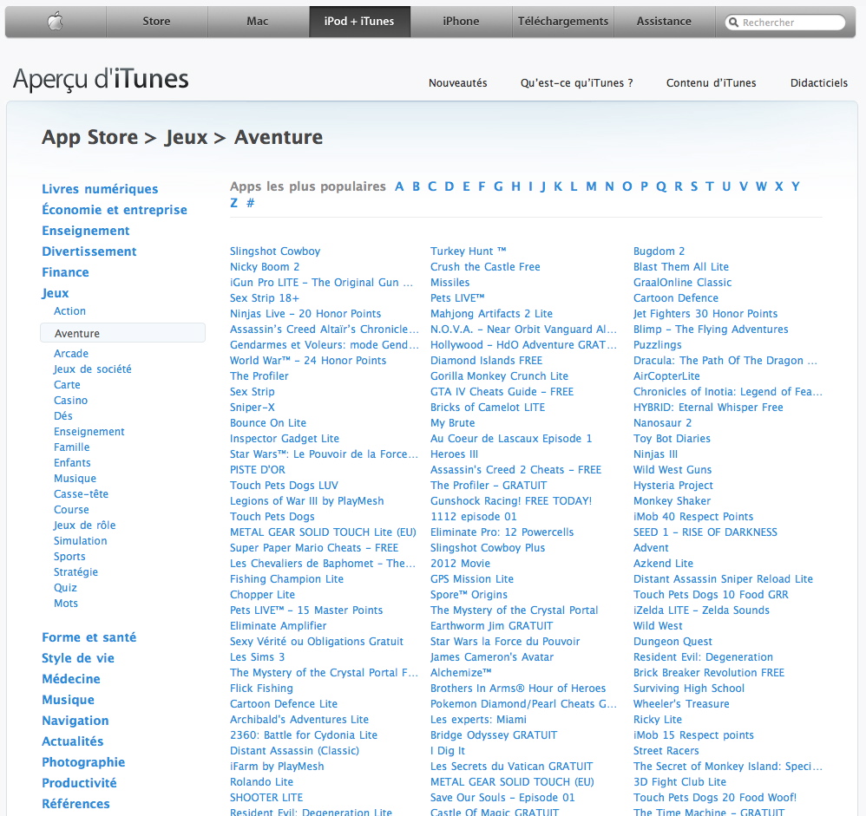Open the Street Racers app

coord(666,751)
